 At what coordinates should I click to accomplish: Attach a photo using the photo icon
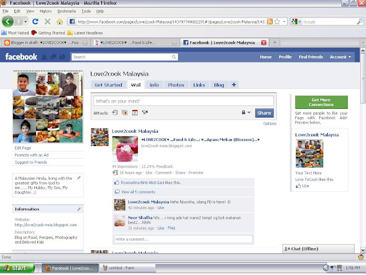125,113
